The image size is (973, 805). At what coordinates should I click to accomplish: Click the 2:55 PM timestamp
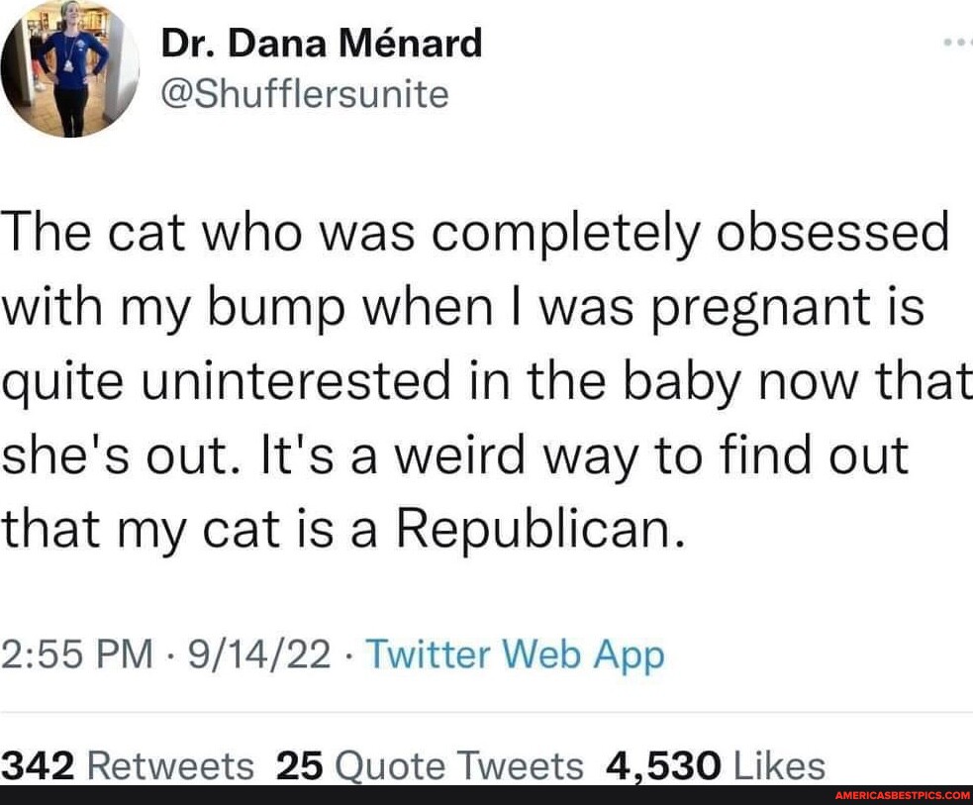(81, 654)
